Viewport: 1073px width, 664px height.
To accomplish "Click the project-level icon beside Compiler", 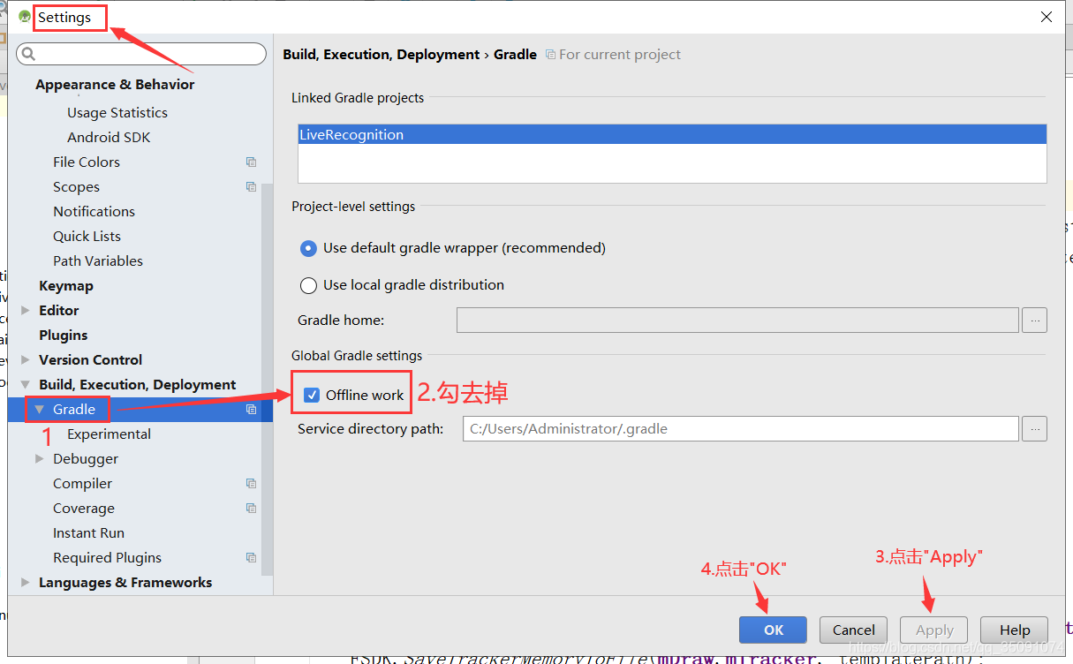I will (251, 483).
